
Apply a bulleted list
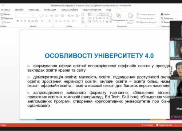pyautogui.click(x=57, y=16)
